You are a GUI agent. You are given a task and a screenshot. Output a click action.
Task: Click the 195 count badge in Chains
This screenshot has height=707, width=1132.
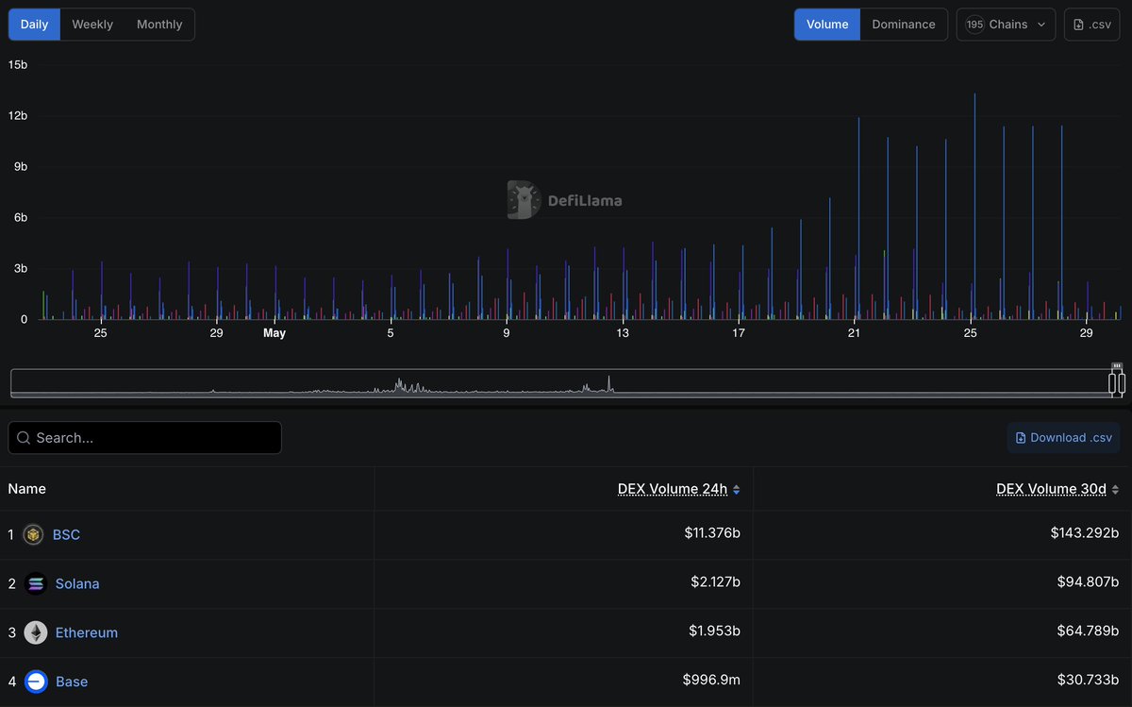coord(974,25)
